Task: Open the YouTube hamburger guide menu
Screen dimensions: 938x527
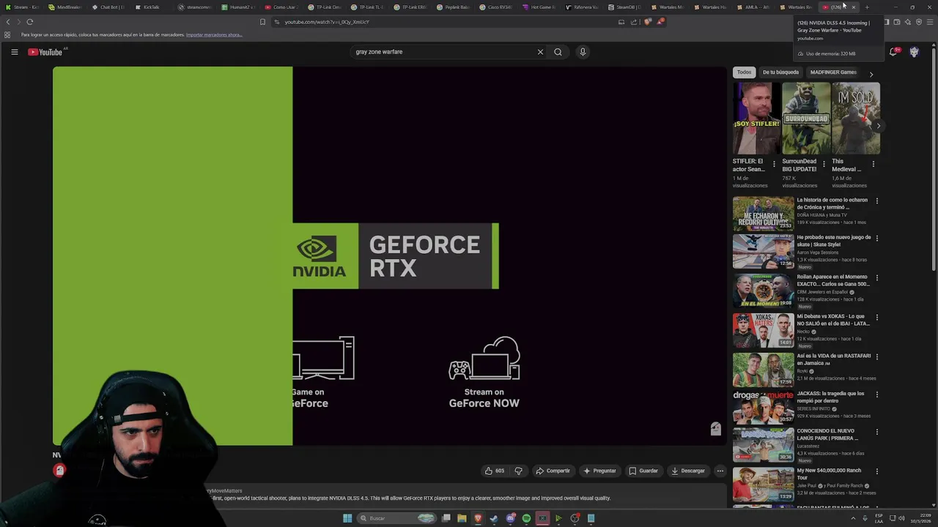Action: (14, 52)
